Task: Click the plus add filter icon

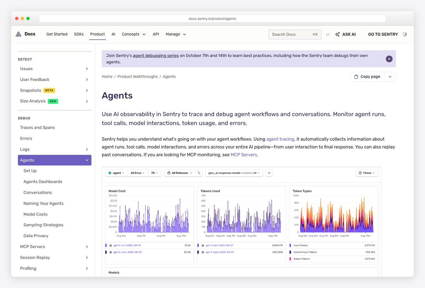Action: click(269, 173)
